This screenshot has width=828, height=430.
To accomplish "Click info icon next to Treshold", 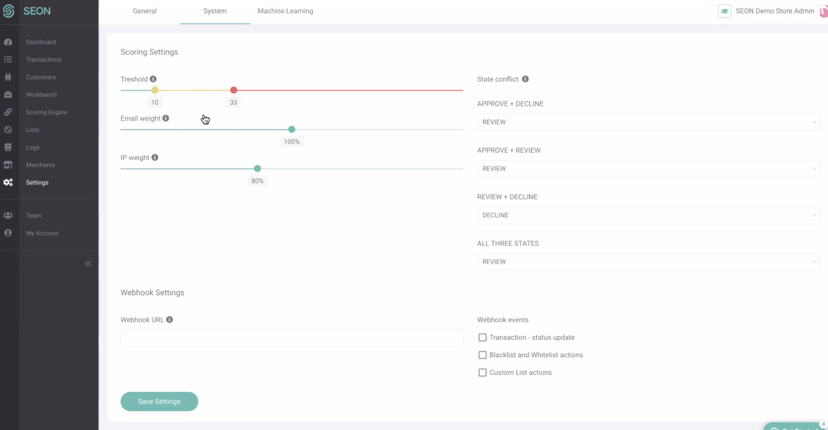I will (153, 79).
